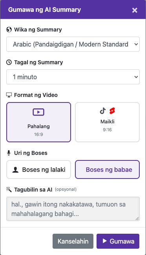Click the magic wand icon beside Tagubilin sa AI
Screen dimensions: 146x255
pyautogui.click(x=9, y=189)
